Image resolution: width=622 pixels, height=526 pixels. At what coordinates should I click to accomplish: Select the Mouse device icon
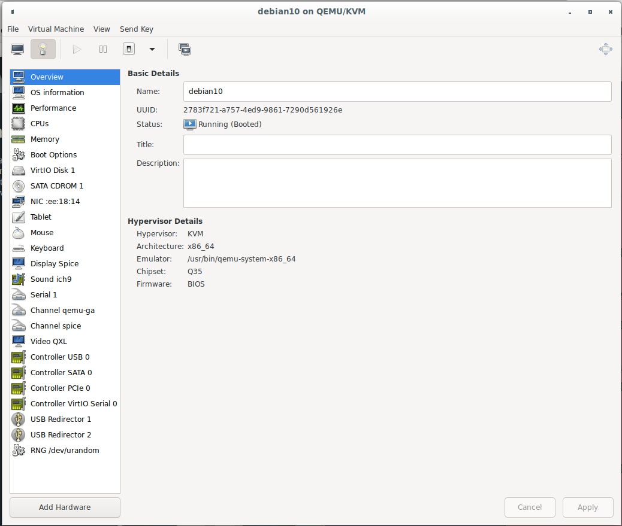pyautogui.click(x=19, y=233)
